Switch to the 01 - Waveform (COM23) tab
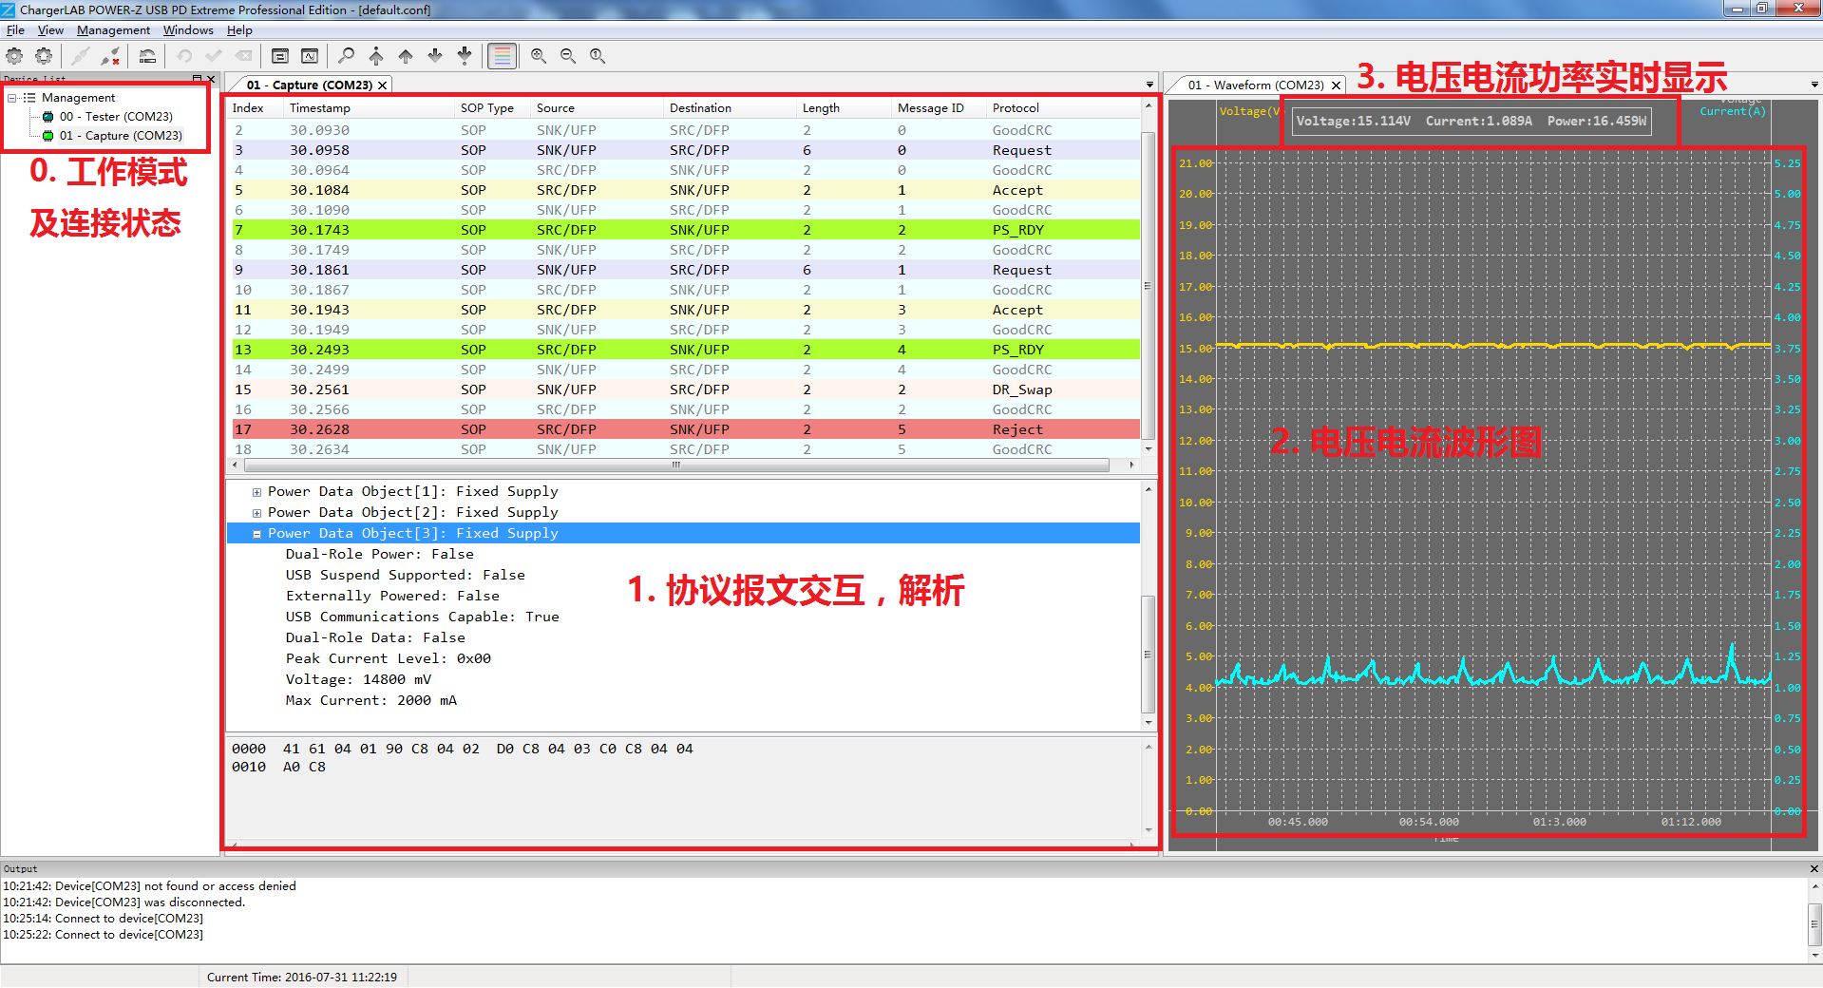Viewport: 1823px width, 988px height. pyautogui.click(x=1255, y=85)
